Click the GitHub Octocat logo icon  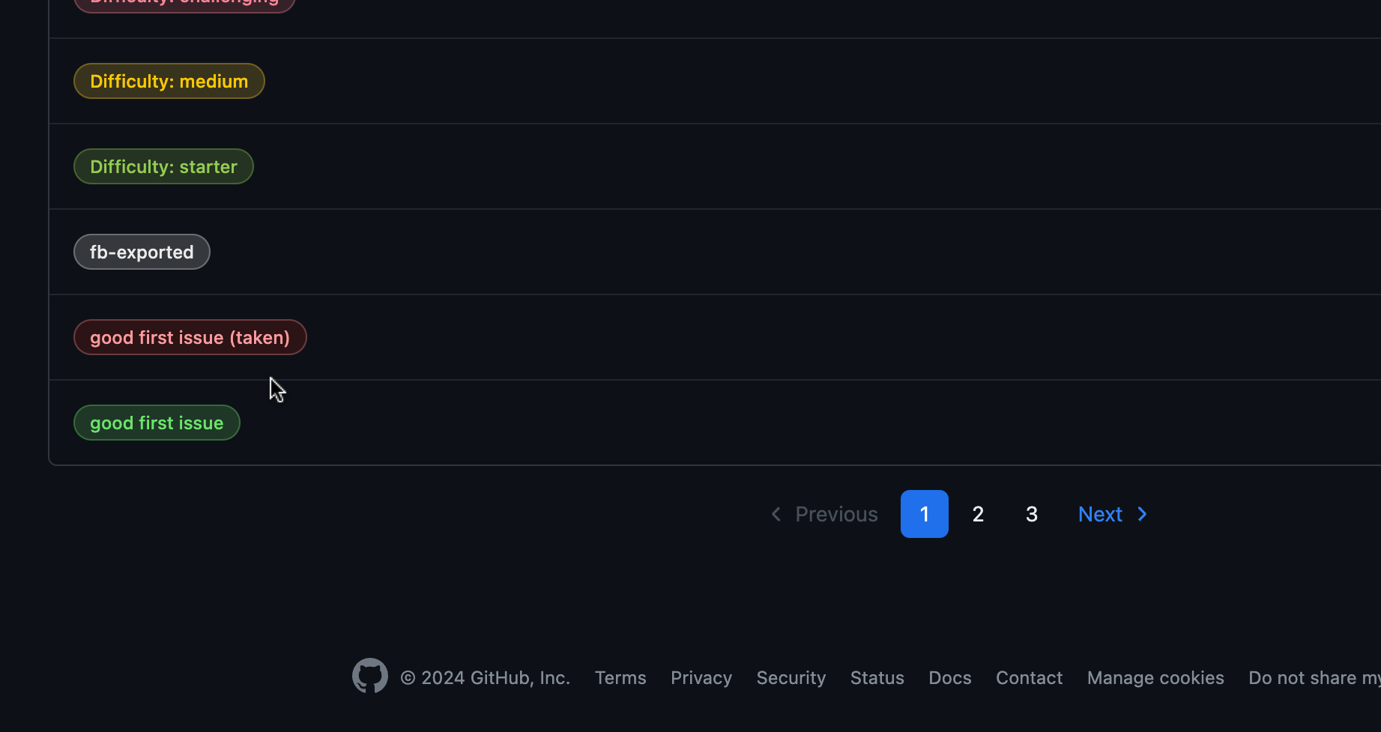pyautogui.click(x=370, y=676)
